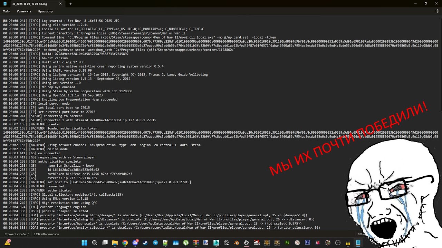Click the interface/hud_scale obsolete line
This screenshot has width=442, height=248.
(x=152, y=223)
